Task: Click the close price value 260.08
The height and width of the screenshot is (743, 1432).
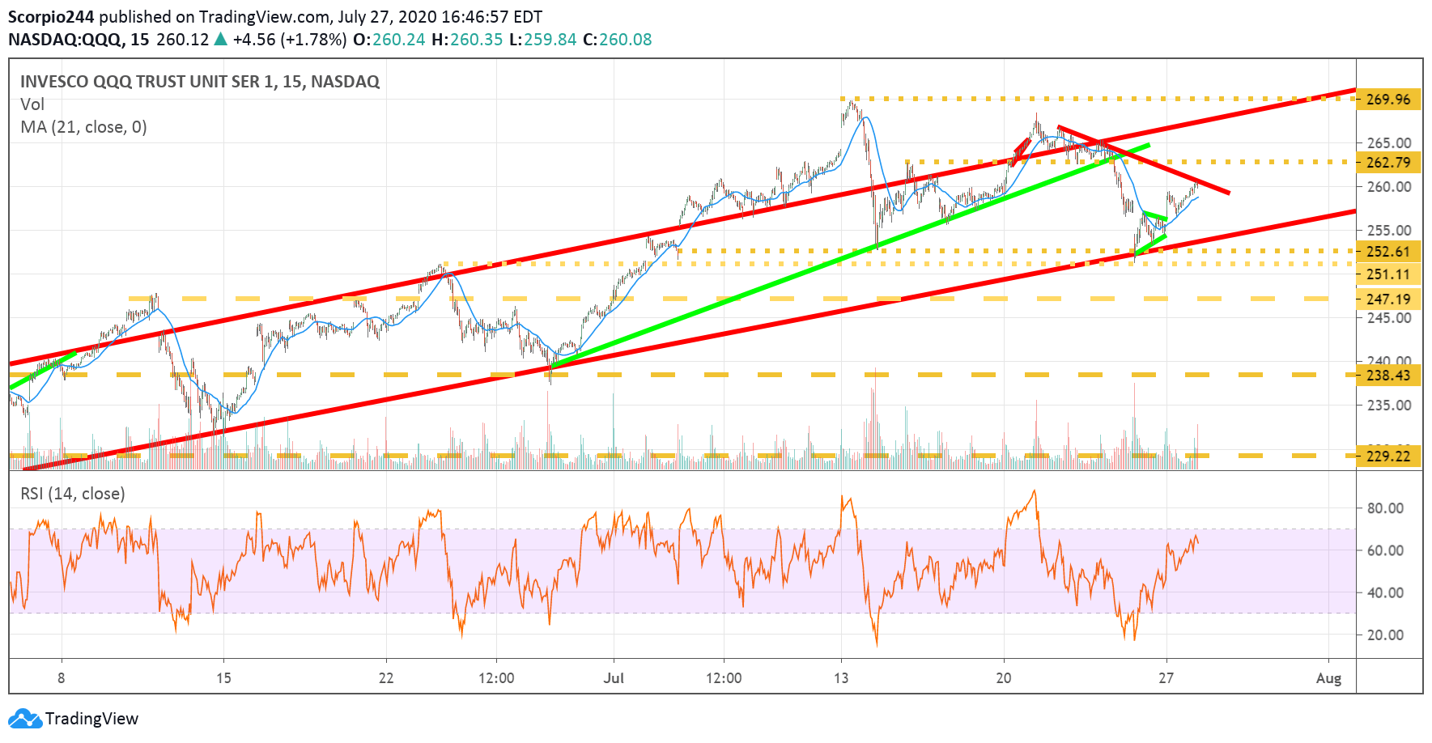Action: pos(626,40)
